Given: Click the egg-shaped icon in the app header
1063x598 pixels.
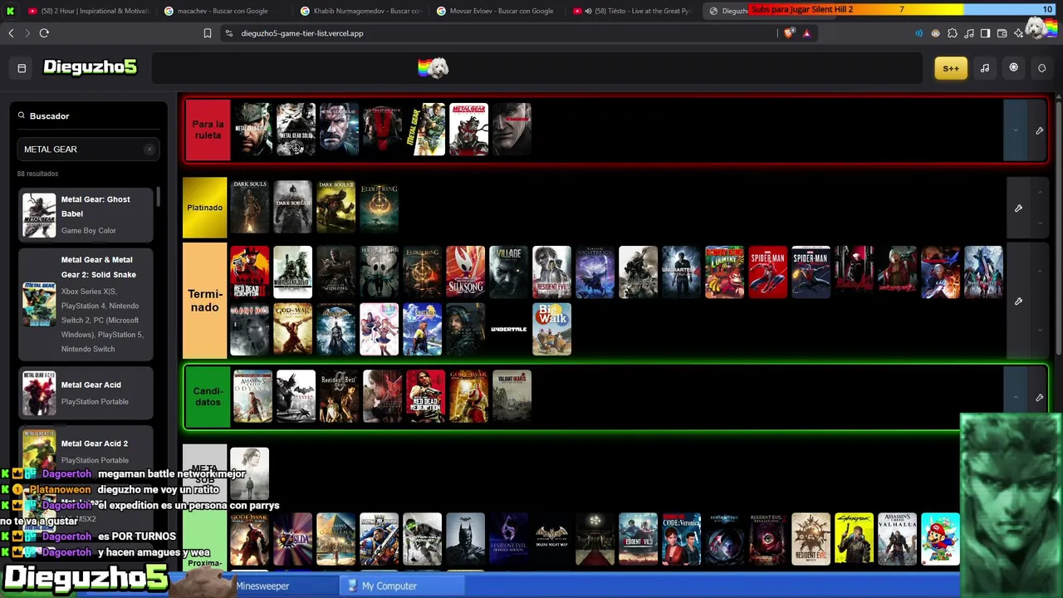Looking at the screenshot, I should 1041,68.
